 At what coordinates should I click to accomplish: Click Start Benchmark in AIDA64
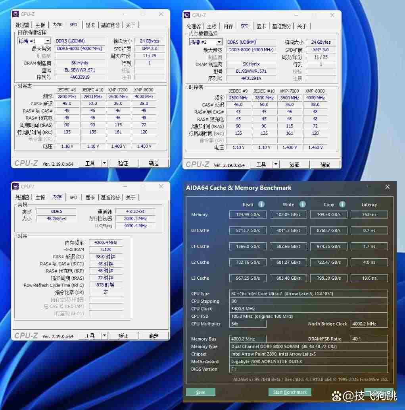pos(290,392)
